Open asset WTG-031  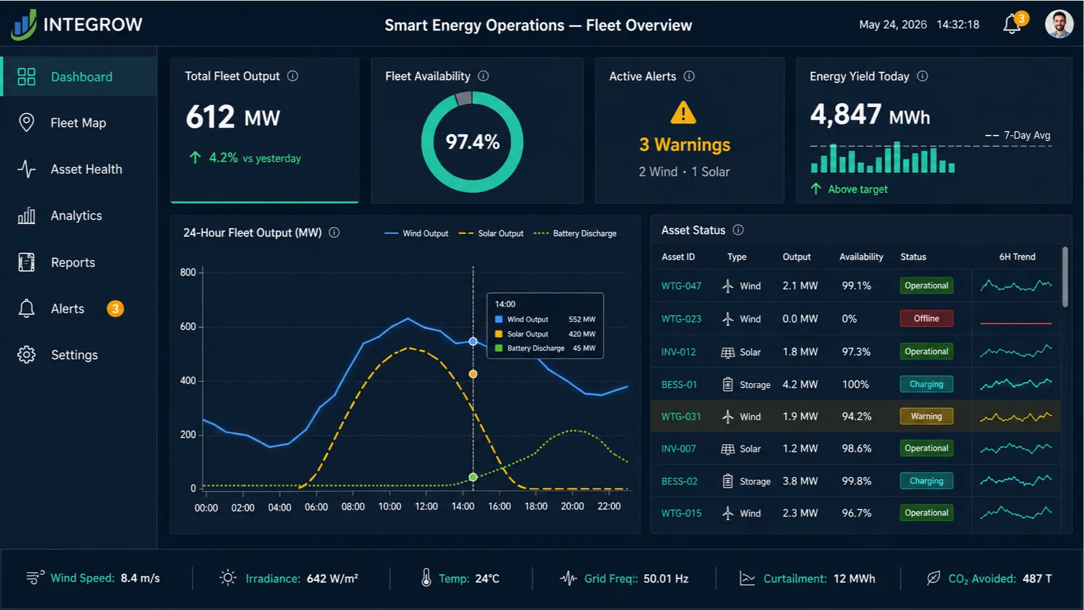[681, 416]
